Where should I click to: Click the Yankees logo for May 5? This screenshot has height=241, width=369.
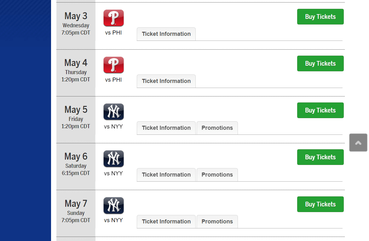[113, 112]
